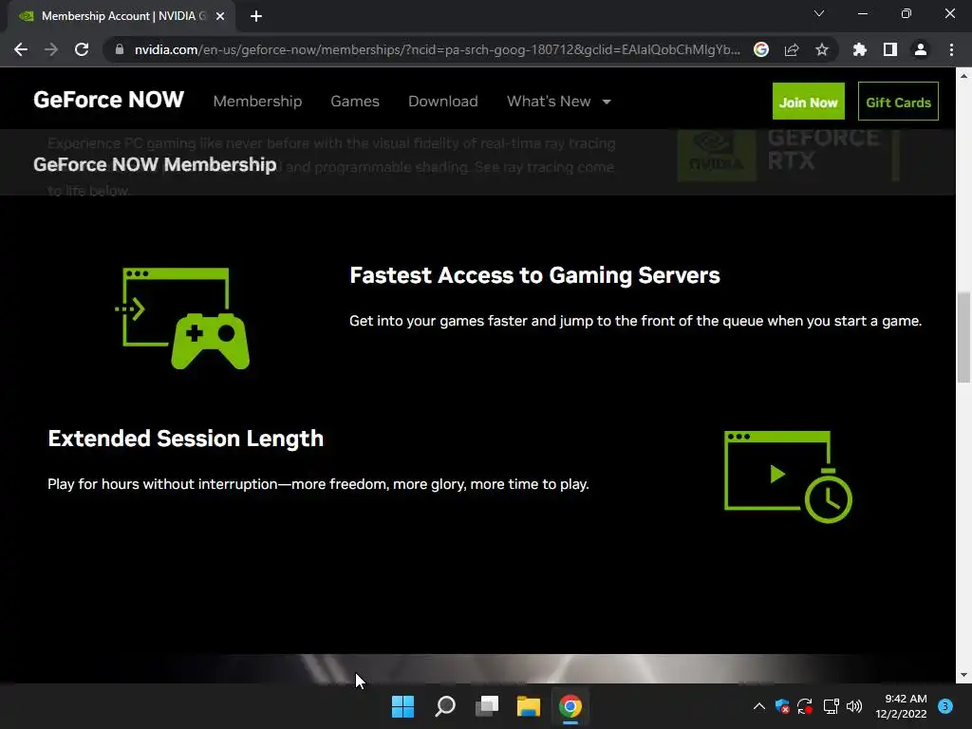Open the Chrome profile menu
The image size is (972, 729).
921,49
